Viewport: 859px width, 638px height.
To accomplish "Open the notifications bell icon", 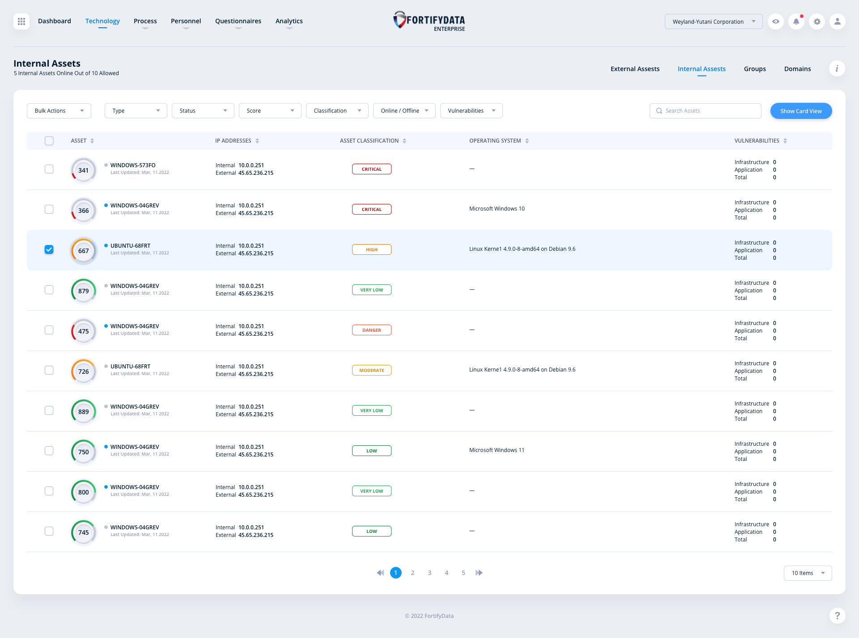I will pyautogui.click(x=796, y=21).
